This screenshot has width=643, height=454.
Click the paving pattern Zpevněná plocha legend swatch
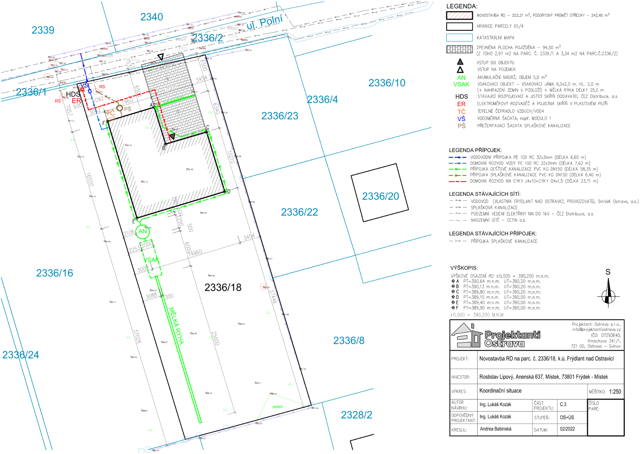[x=459, y=50]
